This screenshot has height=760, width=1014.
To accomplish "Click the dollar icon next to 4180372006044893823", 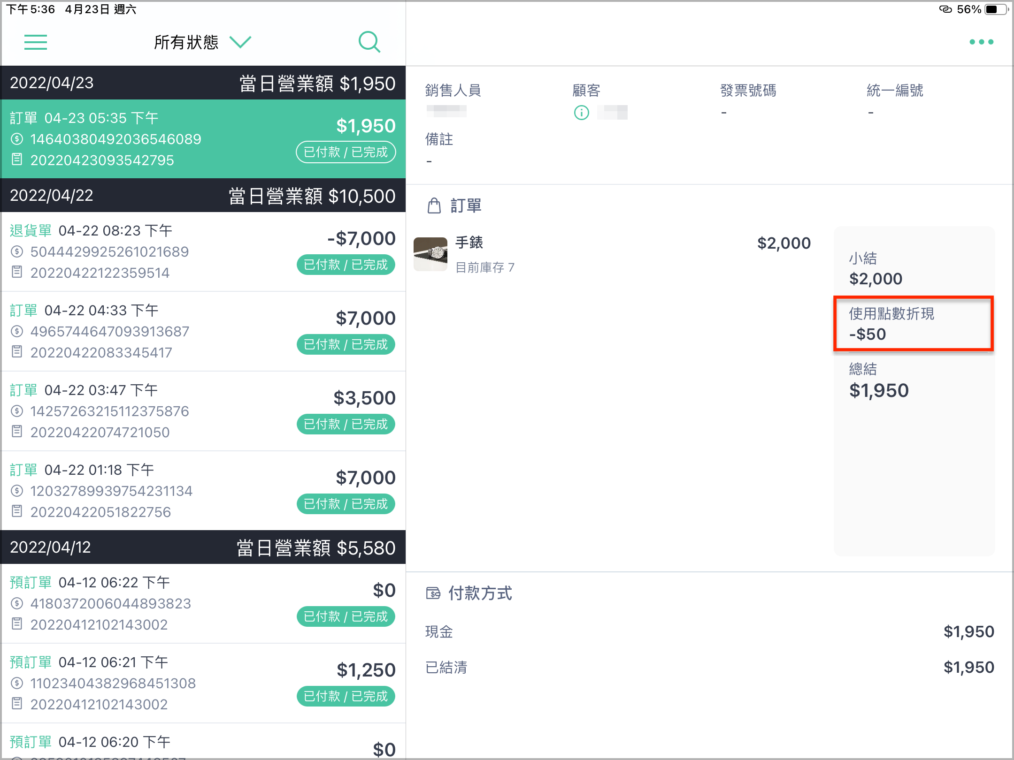I will point(17,603).
